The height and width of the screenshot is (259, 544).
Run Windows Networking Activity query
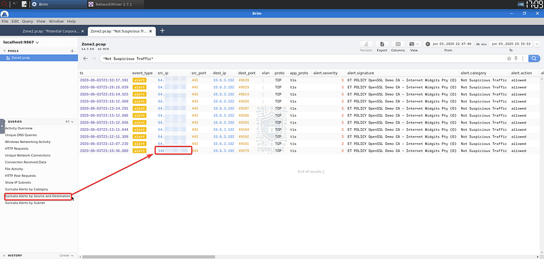(x=27, y=142)
